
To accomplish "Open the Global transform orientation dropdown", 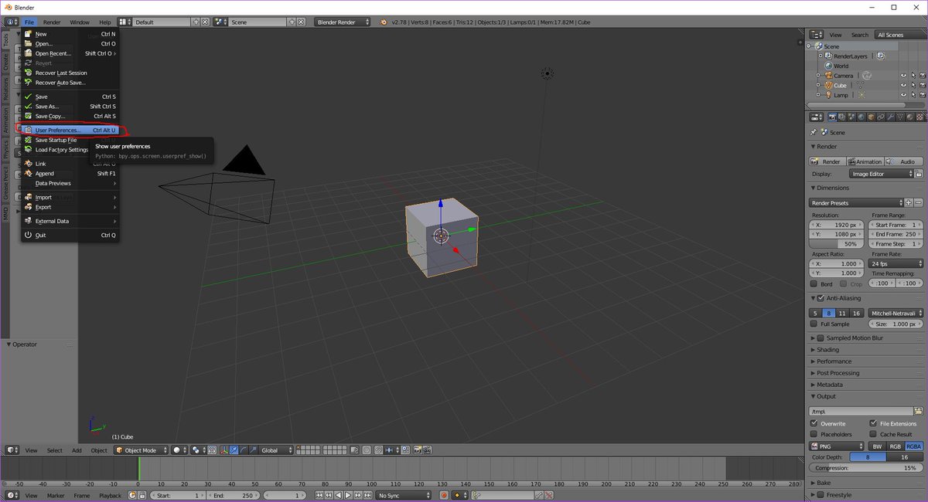I will (x=276, y=450).
